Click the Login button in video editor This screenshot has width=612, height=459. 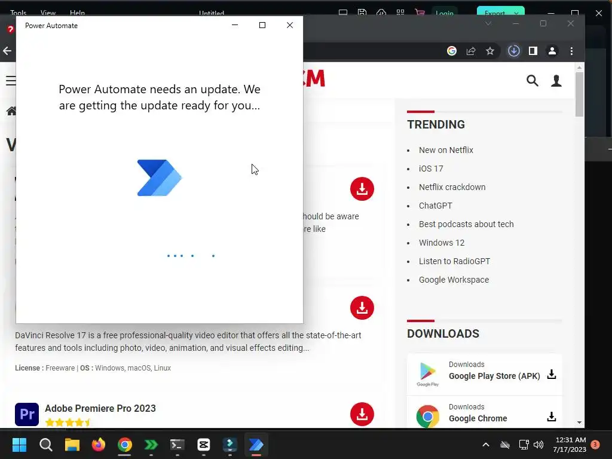[x=444, y=13]
